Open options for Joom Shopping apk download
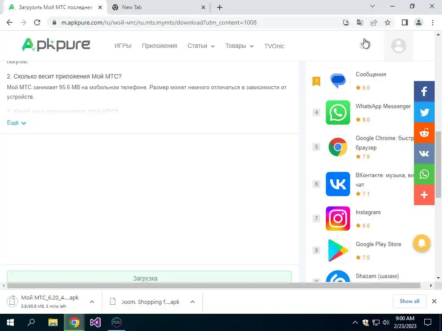Screen dimensions: 442x331 (193, 302)
